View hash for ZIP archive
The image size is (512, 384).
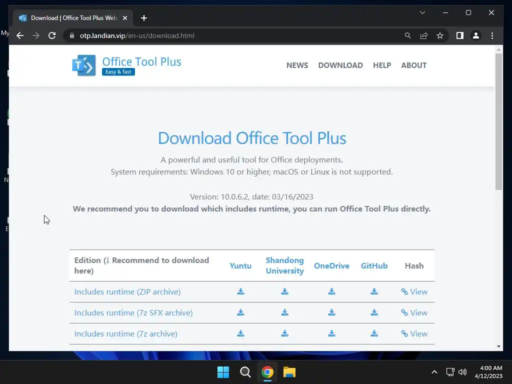click(414, 291)
